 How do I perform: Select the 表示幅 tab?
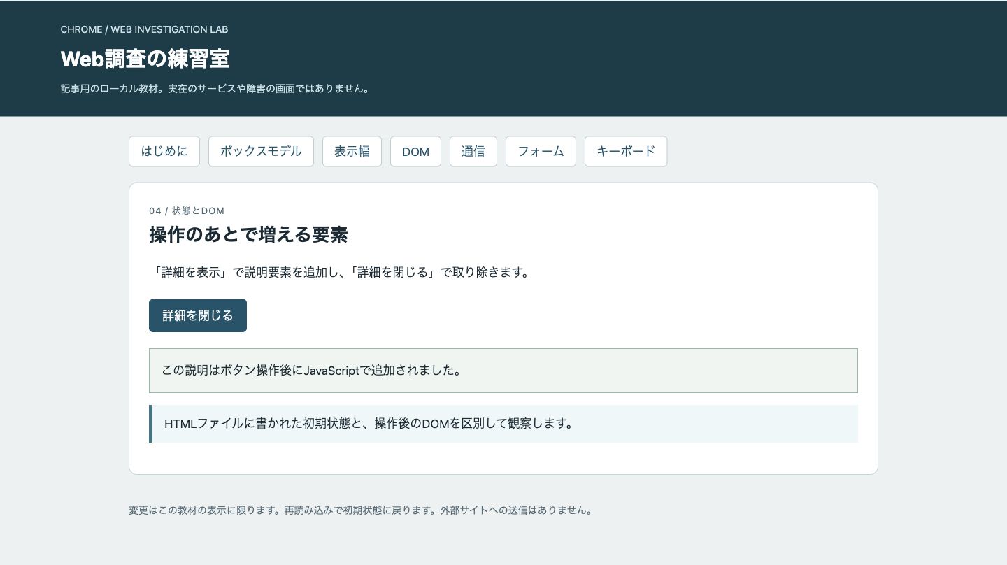point(352,151)
